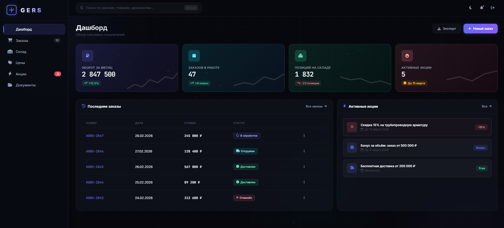The width and height of the screenshot is (504, 228).
Task: Go to Склад section in sidebar
Action: coord(21,52)
